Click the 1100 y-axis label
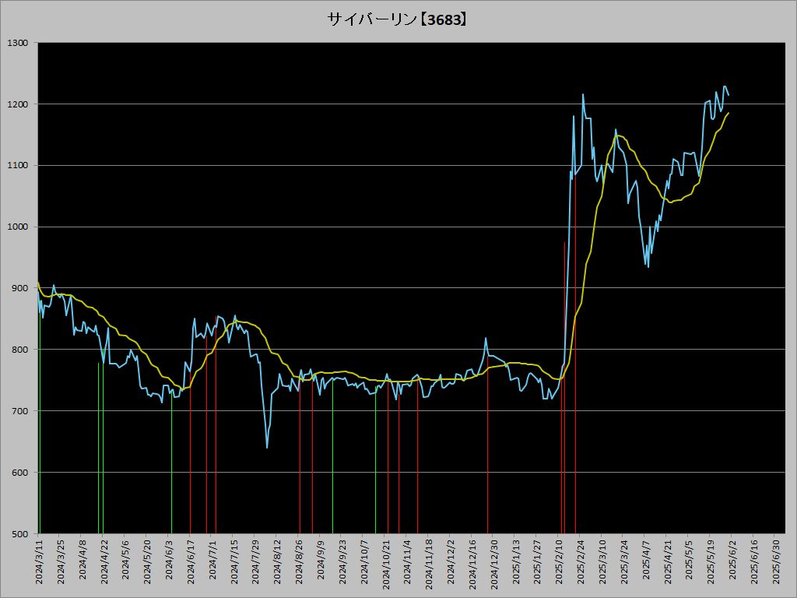797x598 pixels. coord(17,166)
